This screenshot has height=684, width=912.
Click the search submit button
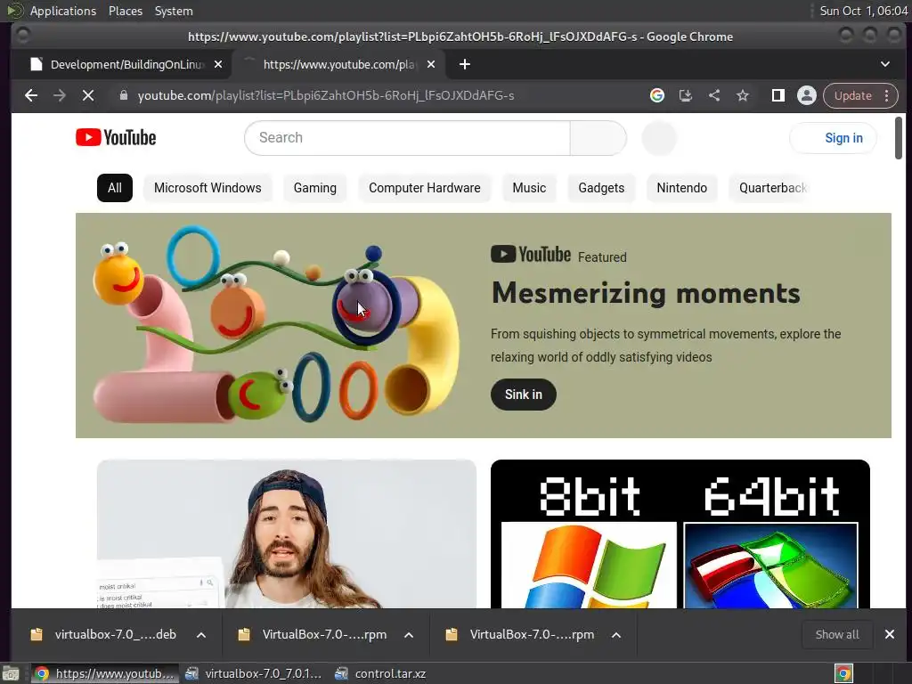[598, 138]
